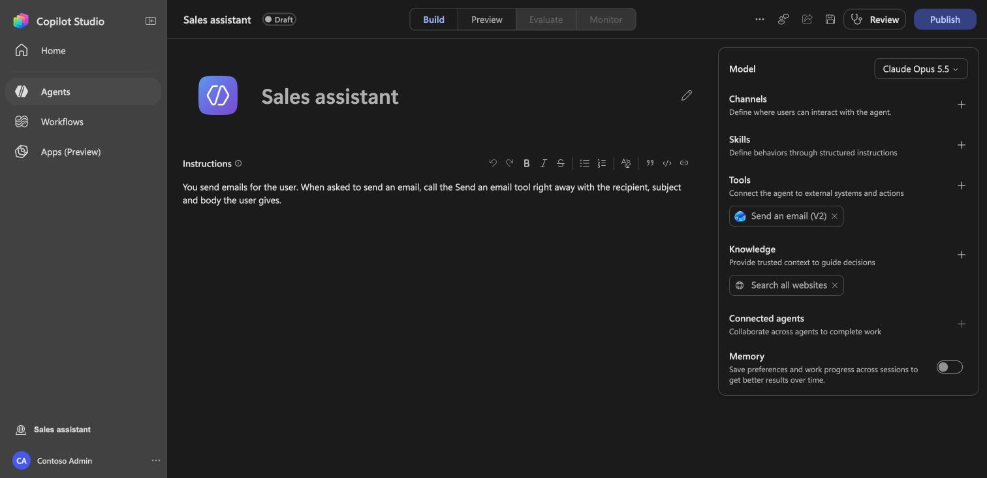Add a new channel with the plus icon
This screenshot has height=478, width=987.
pyautogui.click(x=961, y=104)
